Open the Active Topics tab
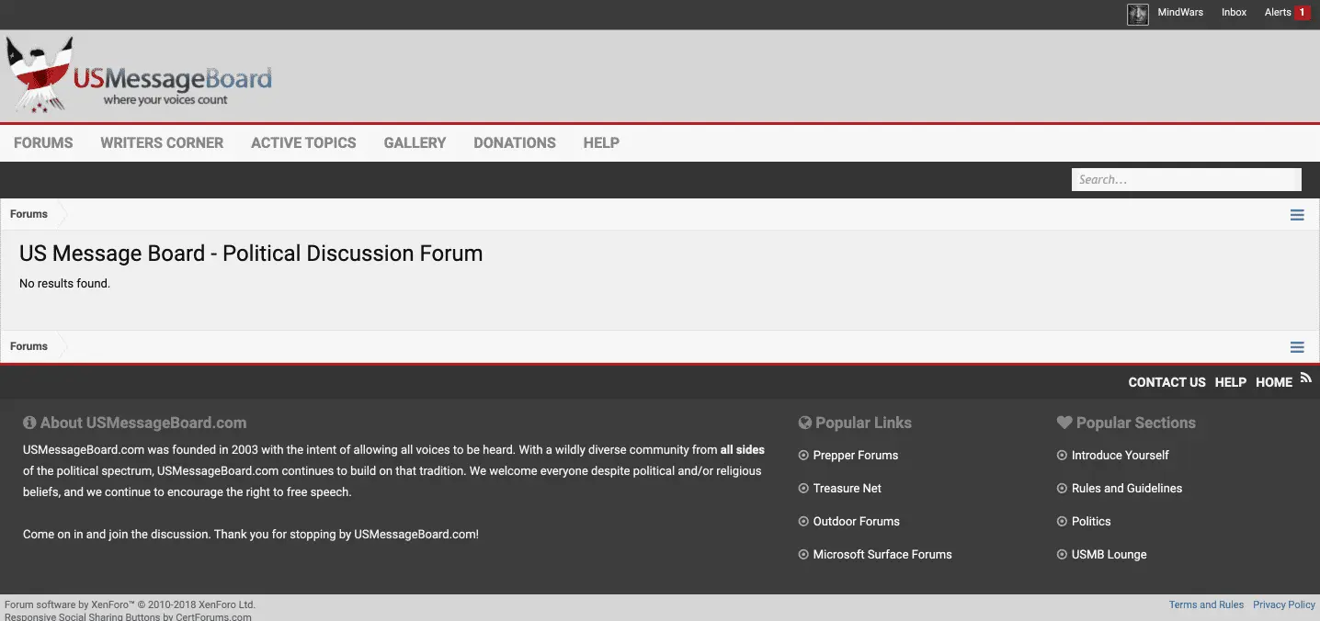The width and height of the screenshot is (1320, 621). pos(303,142)
